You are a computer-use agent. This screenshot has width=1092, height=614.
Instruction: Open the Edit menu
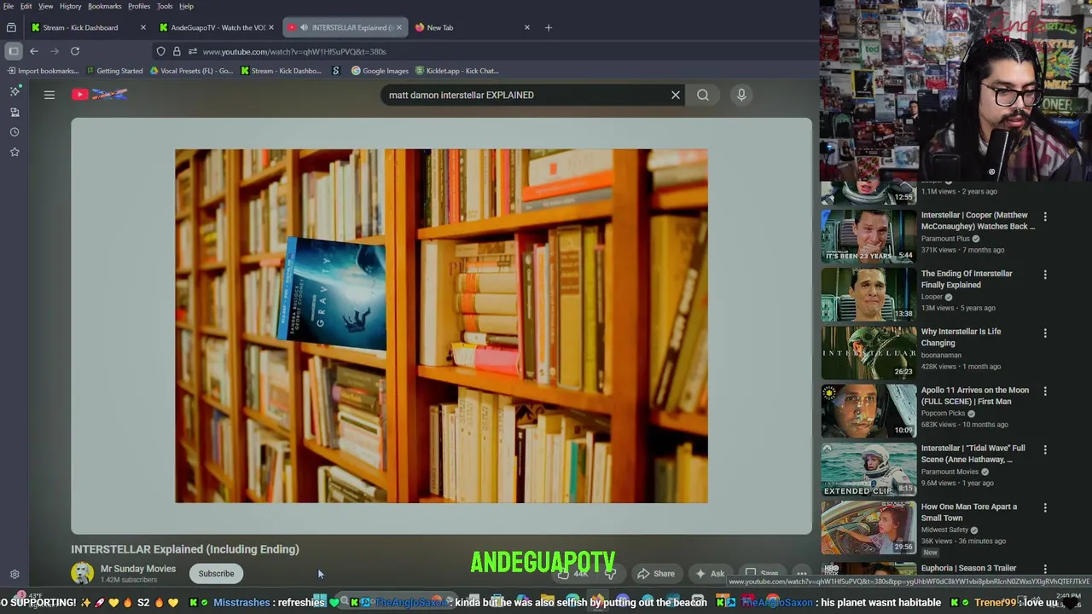(x=26, y=6)
